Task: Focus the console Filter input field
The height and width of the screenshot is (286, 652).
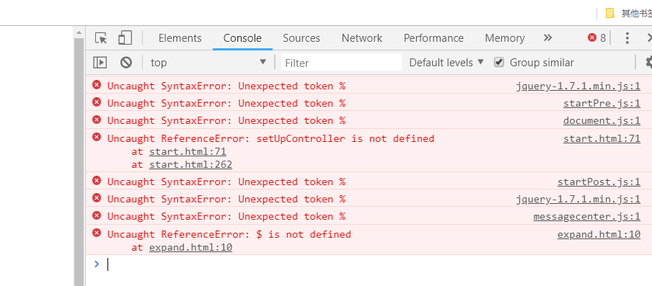Action: click(x=341, y=63)
